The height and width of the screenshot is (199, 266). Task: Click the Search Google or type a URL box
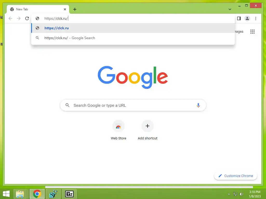coord(133,105)
